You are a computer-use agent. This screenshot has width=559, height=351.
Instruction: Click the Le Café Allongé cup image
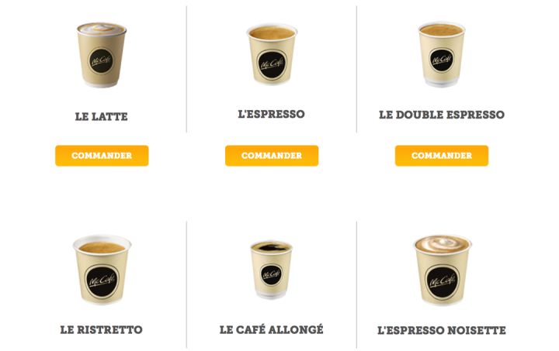pos(271,270)
